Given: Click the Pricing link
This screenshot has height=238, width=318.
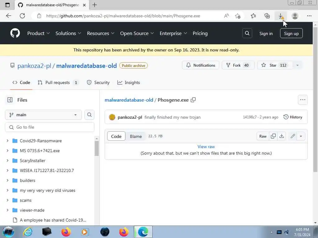Looking at the screenshot, I should (x=200, y=33).
